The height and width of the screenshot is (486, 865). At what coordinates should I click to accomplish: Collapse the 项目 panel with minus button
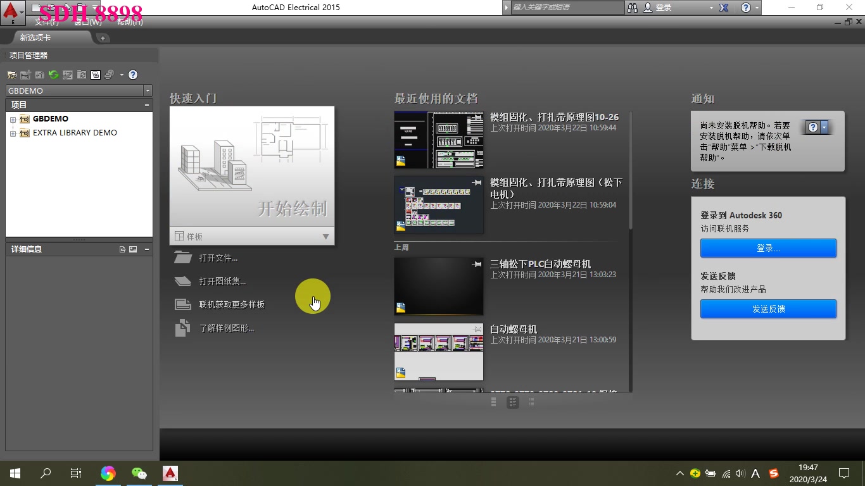tap(147, 105)
